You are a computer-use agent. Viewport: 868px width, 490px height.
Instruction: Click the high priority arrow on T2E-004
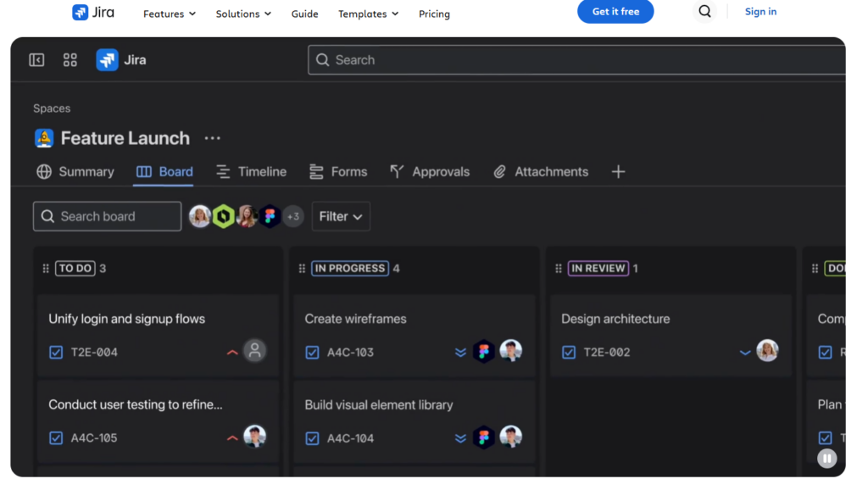click(x=232, y=352)
